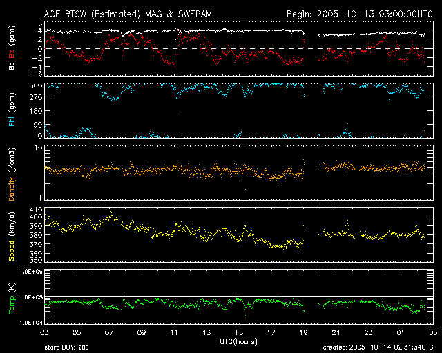Click the '350' tick on the Speed axis
The width and height of the screenshot is (442, 353).
click(36, 260)
